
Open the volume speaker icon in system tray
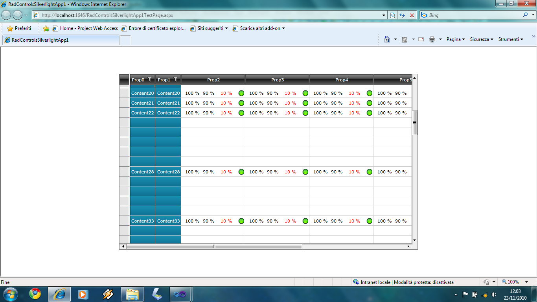point(494,294)
